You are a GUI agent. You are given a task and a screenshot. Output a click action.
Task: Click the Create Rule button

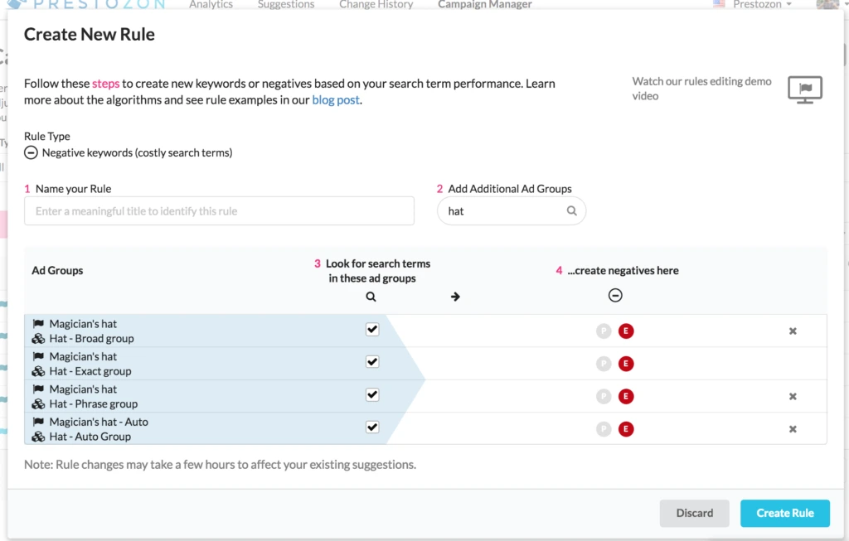(x=784, y=513)
